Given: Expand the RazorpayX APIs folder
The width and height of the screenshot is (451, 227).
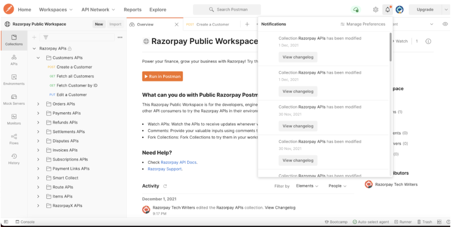Looking at the screenshot, I should point(38,206).
